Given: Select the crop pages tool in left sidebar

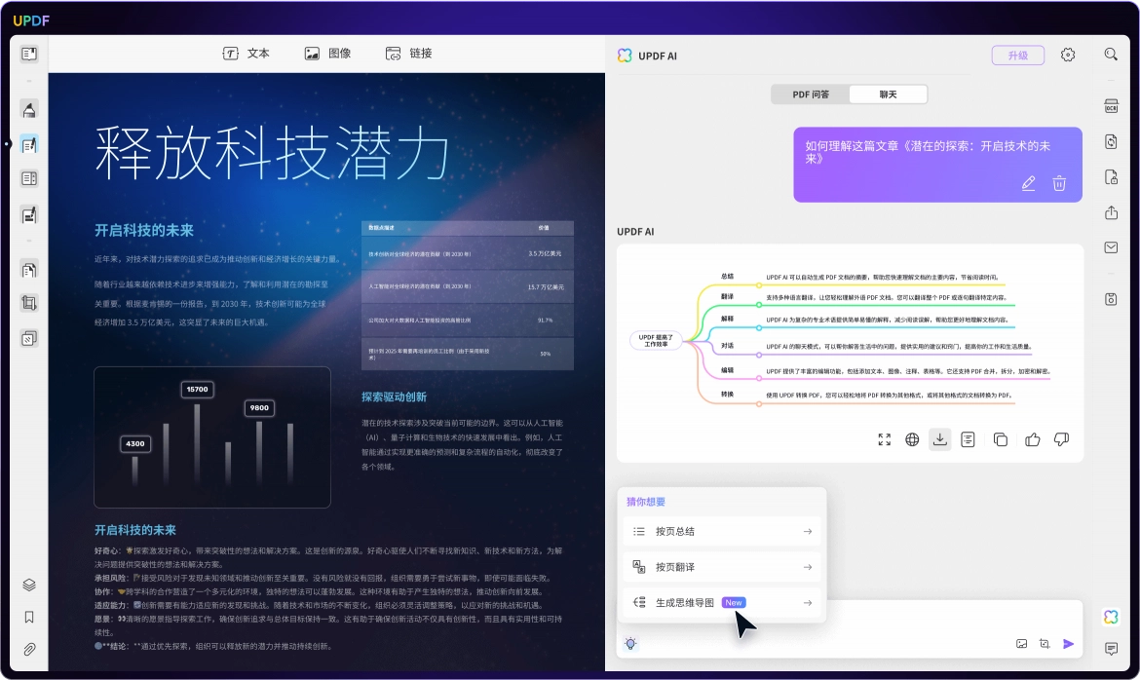Looking at the screenshot, I should [x=29, y=303].
